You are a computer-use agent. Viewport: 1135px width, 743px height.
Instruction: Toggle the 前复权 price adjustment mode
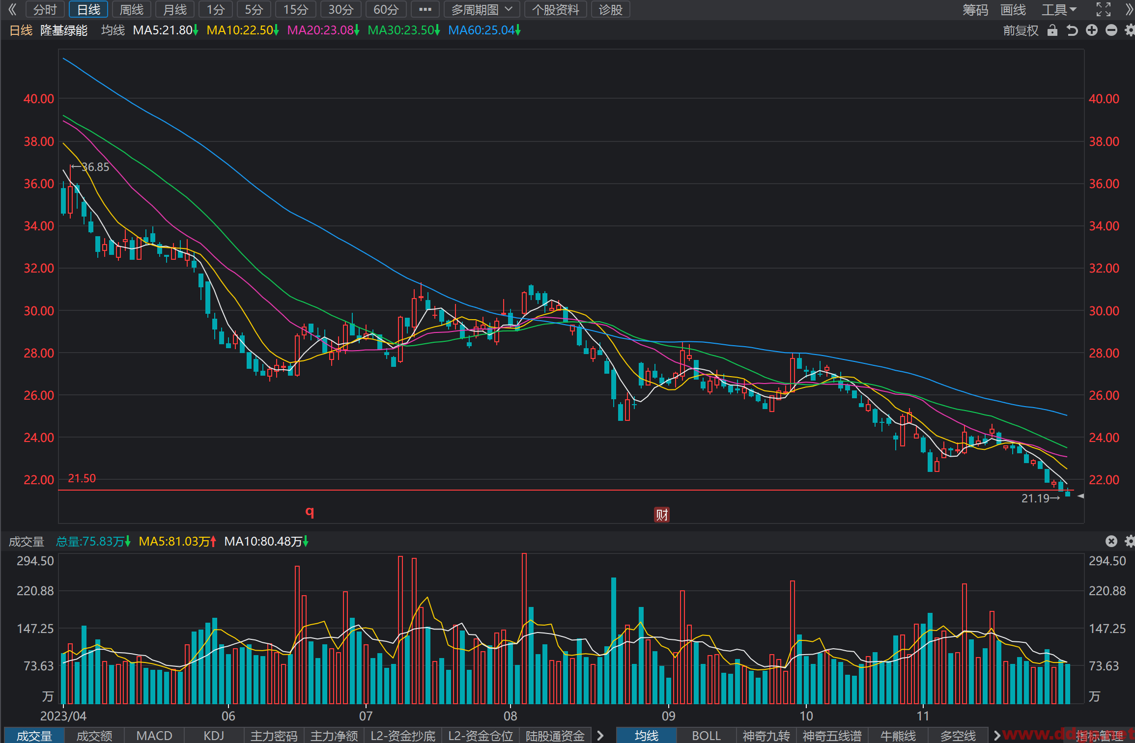click(1021, 30)
